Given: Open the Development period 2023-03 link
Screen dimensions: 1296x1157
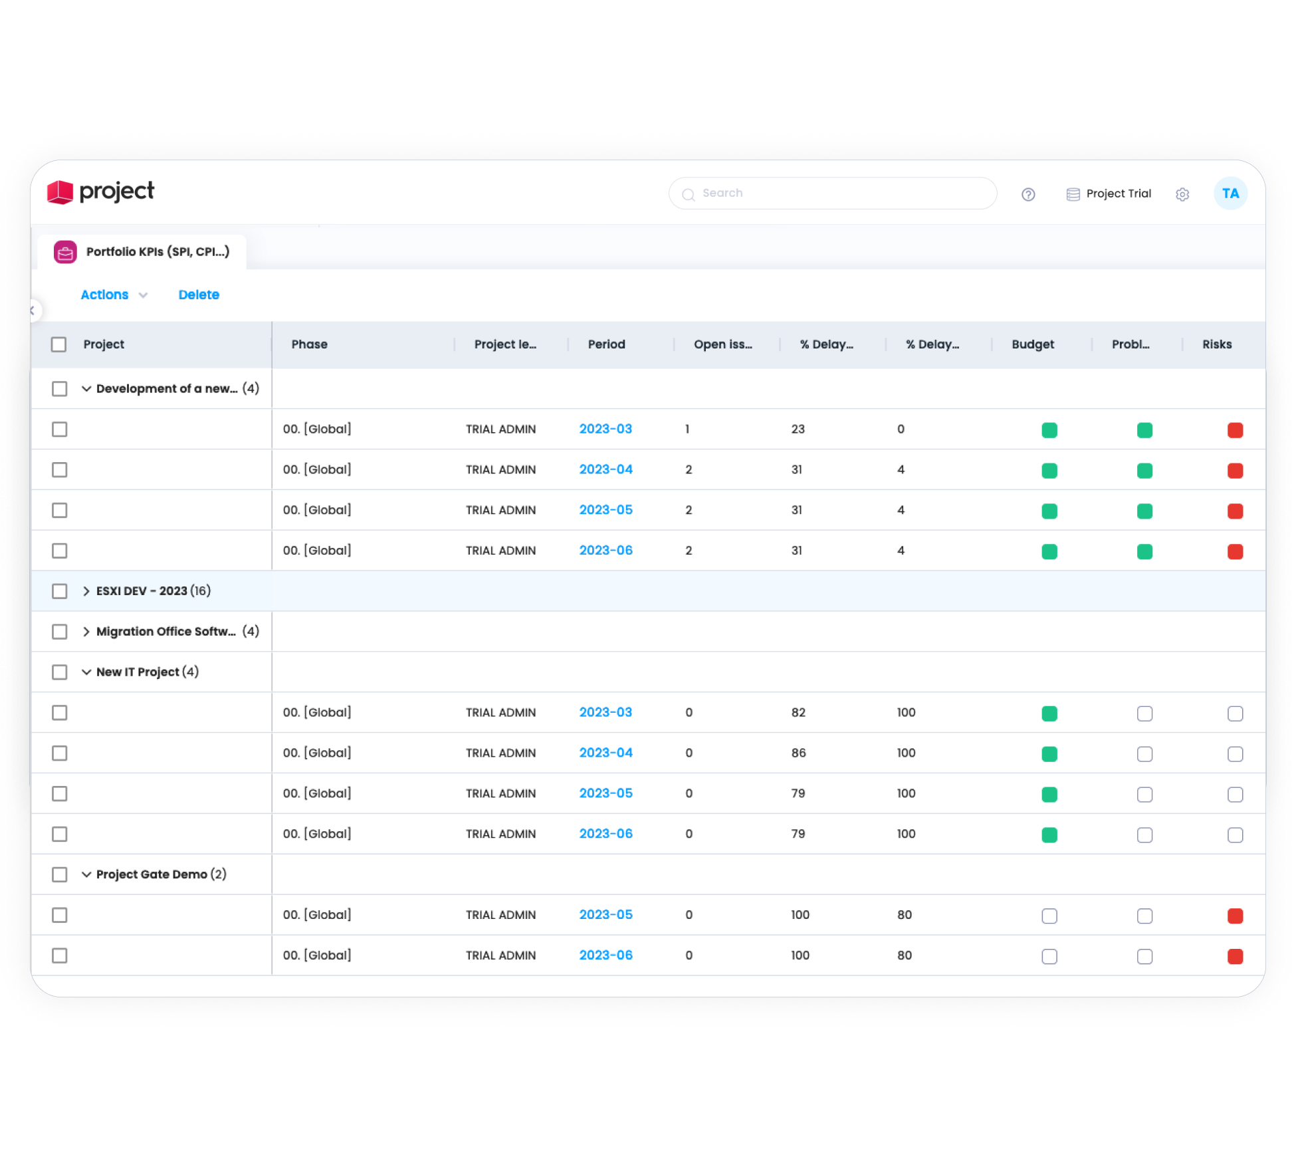Looking at the screenshot, I should pyautogui.click(x=605, y=430).
